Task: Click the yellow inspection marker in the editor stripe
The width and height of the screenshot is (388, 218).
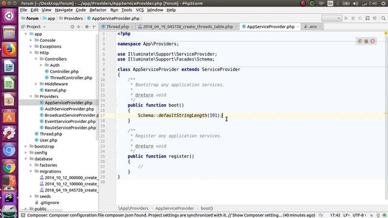Action: pos(386,33)
